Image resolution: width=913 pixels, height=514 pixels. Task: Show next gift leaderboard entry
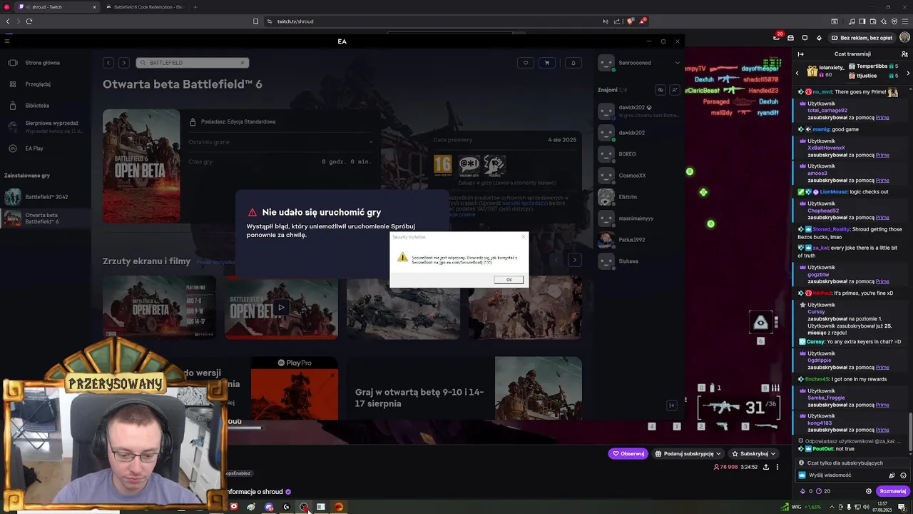[x=907, y=73]
